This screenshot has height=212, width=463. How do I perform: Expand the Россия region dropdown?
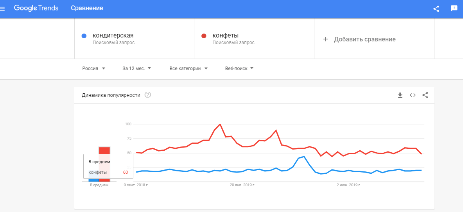pos(94,68)
